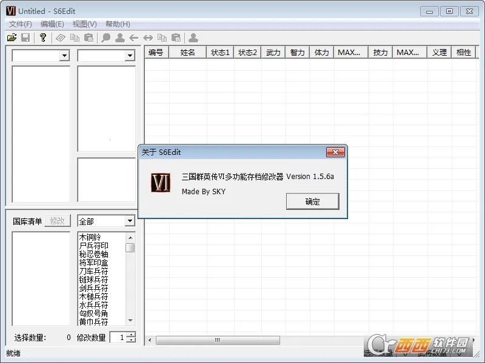Click the double-headed arrow toolbar icon
The height and width of the screenshot is (363, 485).
tap(149, 37)
